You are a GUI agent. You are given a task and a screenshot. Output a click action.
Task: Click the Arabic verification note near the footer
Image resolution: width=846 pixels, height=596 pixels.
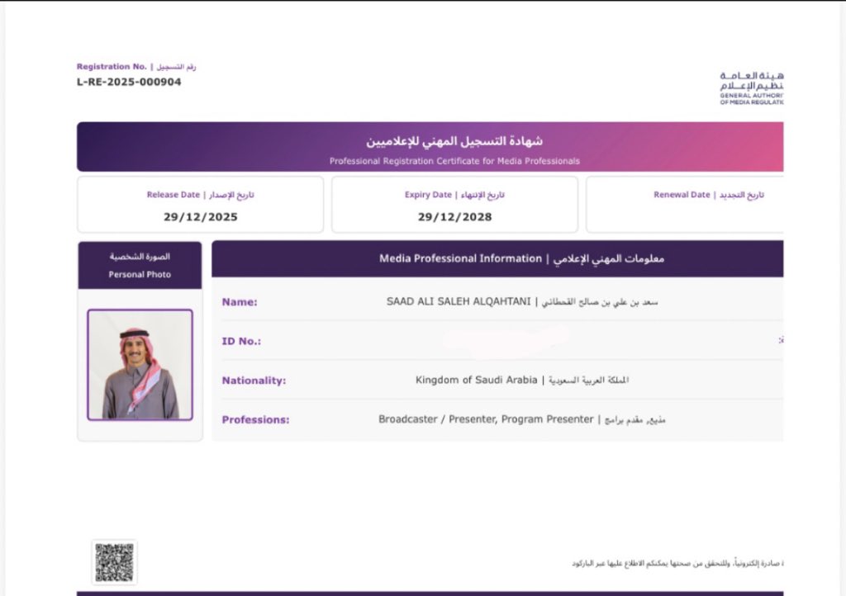pos(677,563)
